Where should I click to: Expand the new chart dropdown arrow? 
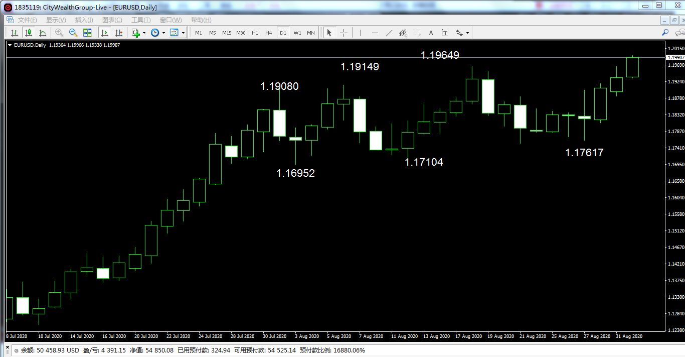144,33
